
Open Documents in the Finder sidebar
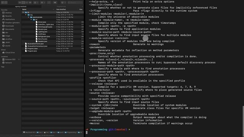click(x=8, y=29)
